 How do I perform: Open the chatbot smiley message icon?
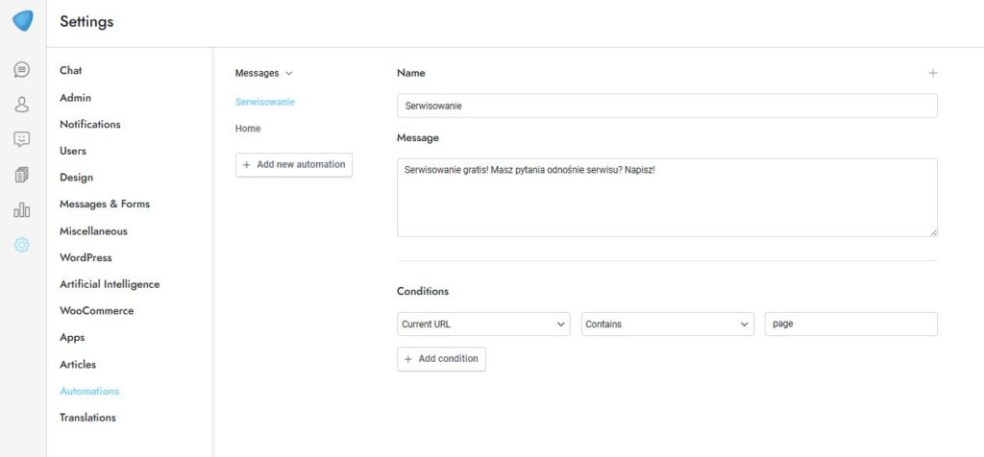(22, 140)
